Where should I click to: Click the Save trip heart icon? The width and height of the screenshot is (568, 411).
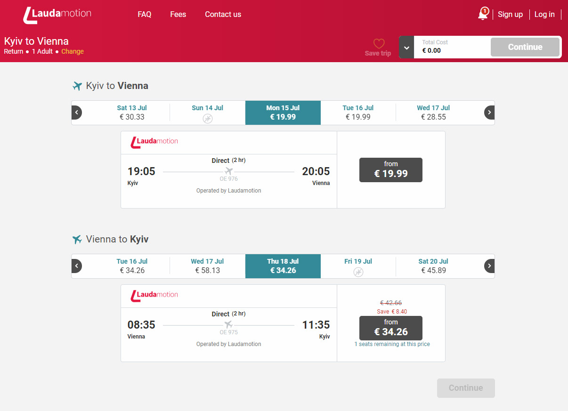click(379, 44)
